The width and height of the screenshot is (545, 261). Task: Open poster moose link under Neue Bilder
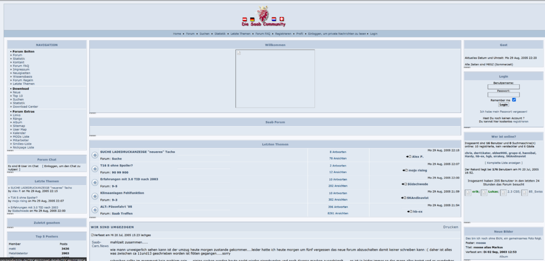[481, 243]
